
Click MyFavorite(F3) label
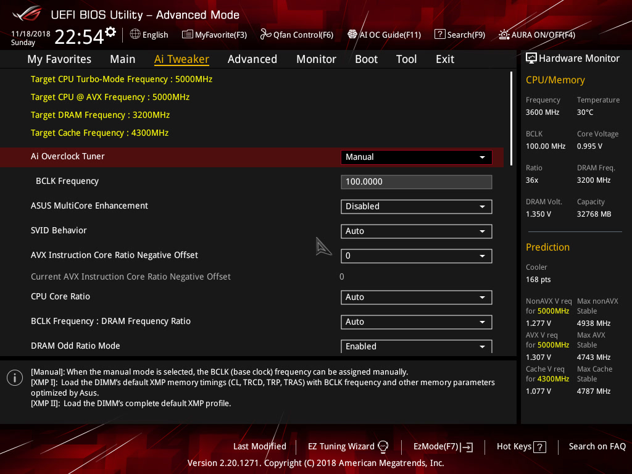click(x=221, y=35)
